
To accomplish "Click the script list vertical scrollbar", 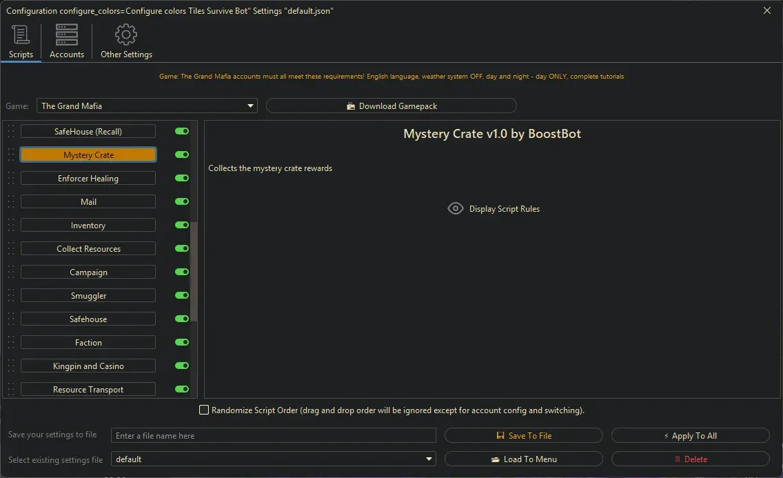I will pyautogui.click(x=194, y=272).
